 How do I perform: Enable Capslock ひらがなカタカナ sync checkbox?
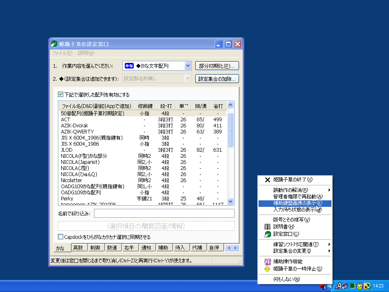pyautogui.click(x=60, y=236)
